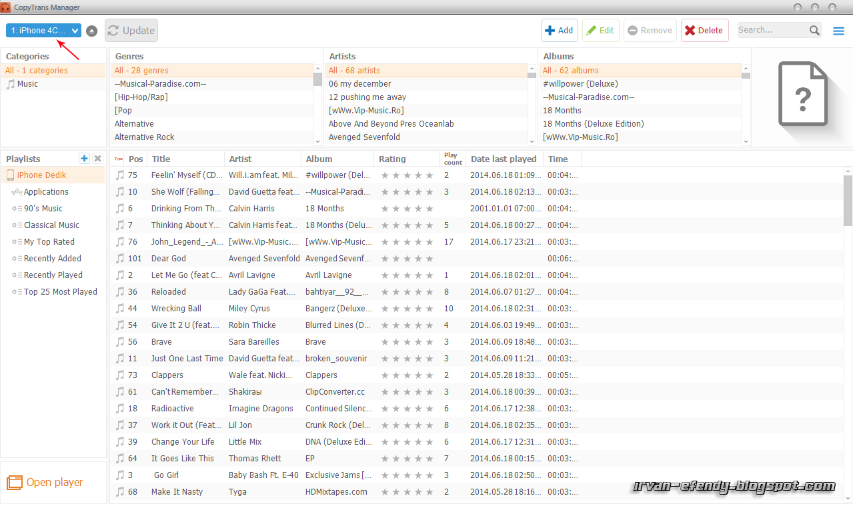The height and width of the screenshot is (506, 853).
Task: Click music note icon for Feelin' Myself
Action: (x=120, y=175)
